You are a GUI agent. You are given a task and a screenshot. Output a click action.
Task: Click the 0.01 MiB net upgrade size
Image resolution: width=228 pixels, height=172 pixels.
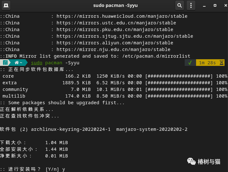[x=57, y=156]
